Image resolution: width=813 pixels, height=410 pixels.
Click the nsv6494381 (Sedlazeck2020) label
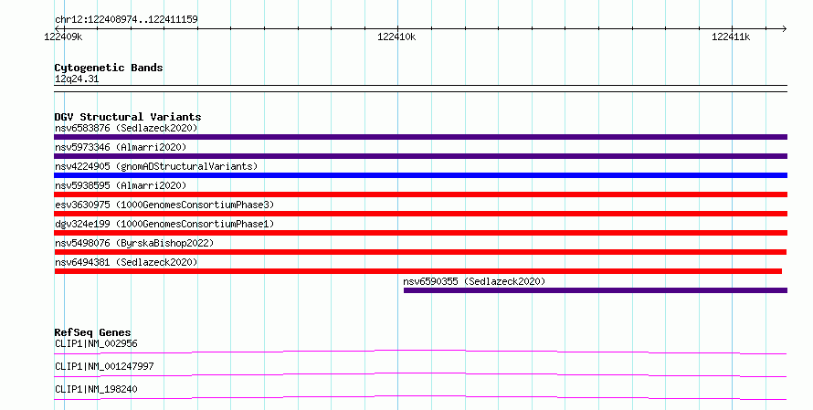126,262
